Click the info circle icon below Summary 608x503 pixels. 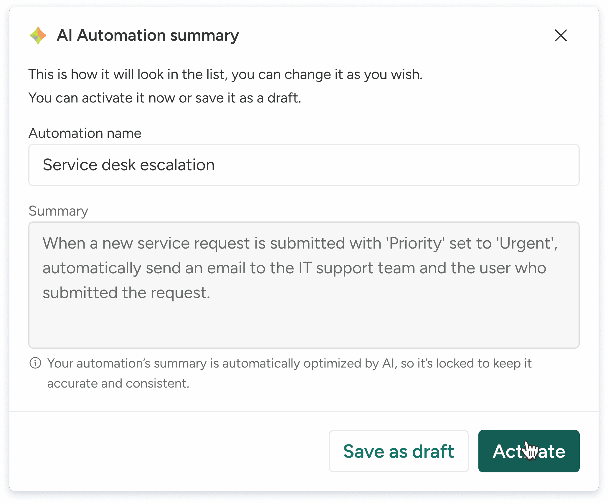[x=35, y=363]
